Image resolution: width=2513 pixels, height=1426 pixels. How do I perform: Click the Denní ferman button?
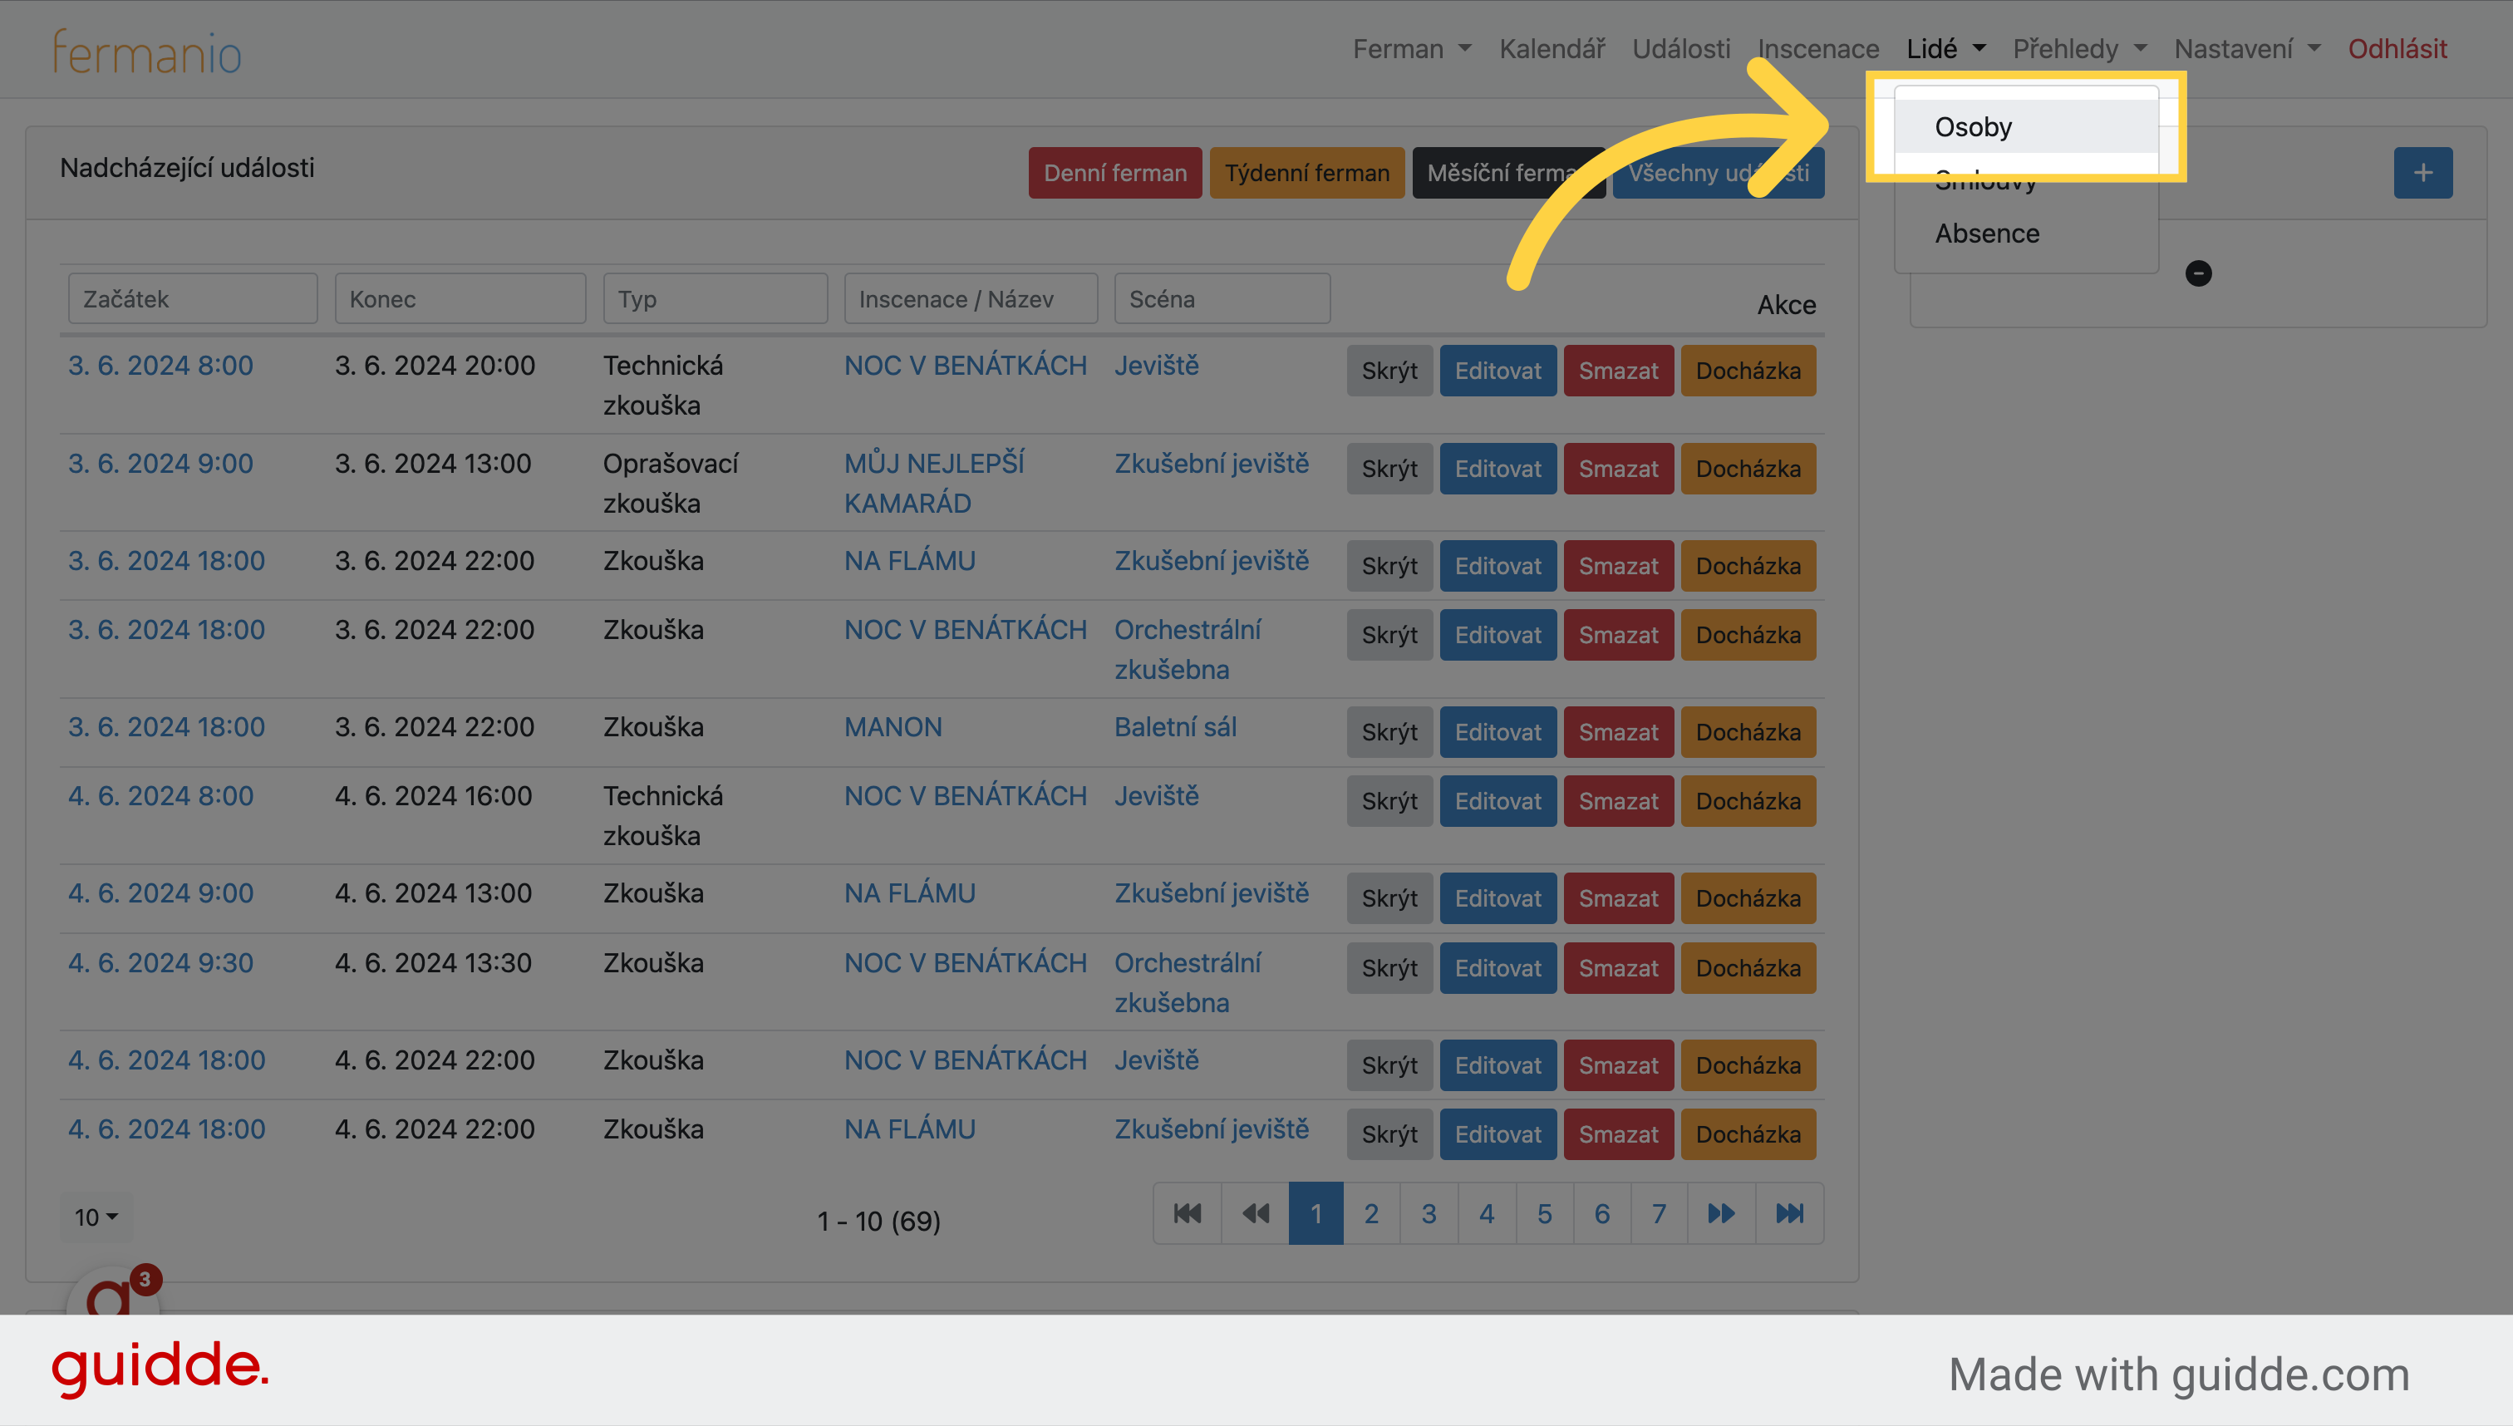tap(1114, 172)
